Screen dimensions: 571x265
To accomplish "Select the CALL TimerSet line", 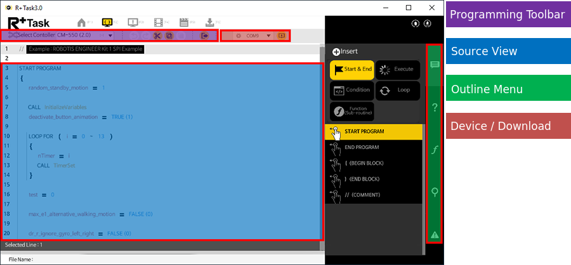I will (x=56, y=165).
